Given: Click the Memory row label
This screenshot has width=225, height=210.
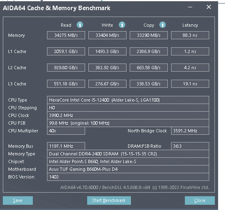Looking at the screenshot, I should tap(17, 35).
